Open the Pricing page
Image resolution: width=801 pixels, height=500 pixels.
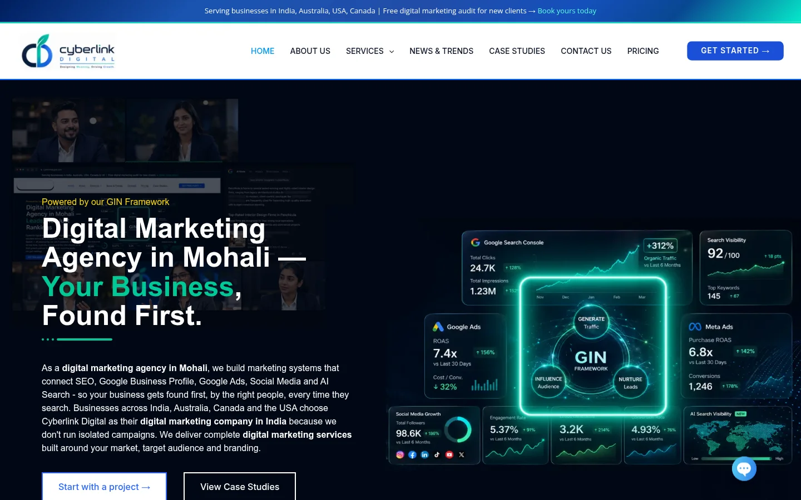[643, 51]
